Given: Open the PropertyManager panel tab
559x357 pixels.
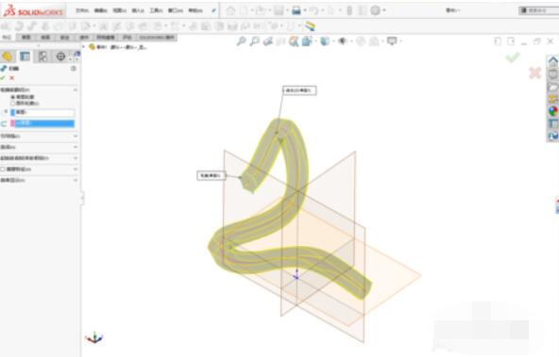Looking at the screenshot, I should pyautogui.click(x=25, y=57).
